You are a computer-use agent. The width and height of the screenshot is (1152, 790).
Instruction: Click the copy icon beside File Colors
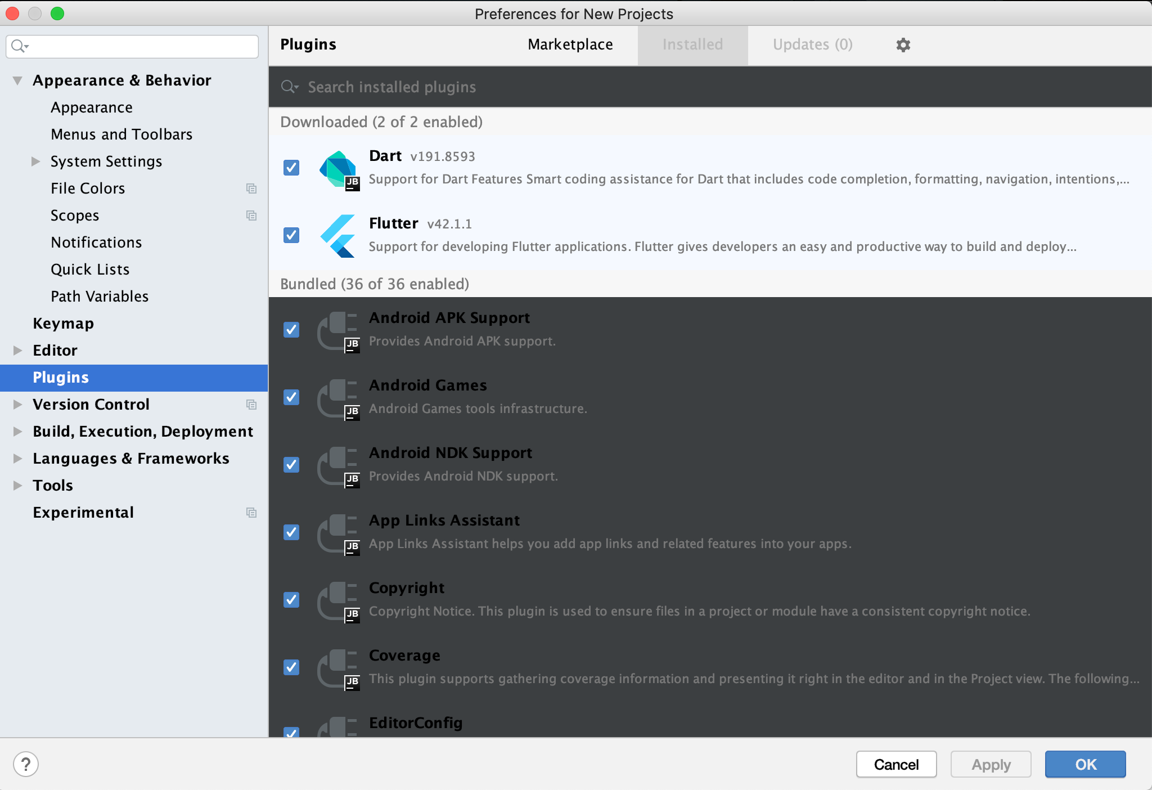point(251,188)
